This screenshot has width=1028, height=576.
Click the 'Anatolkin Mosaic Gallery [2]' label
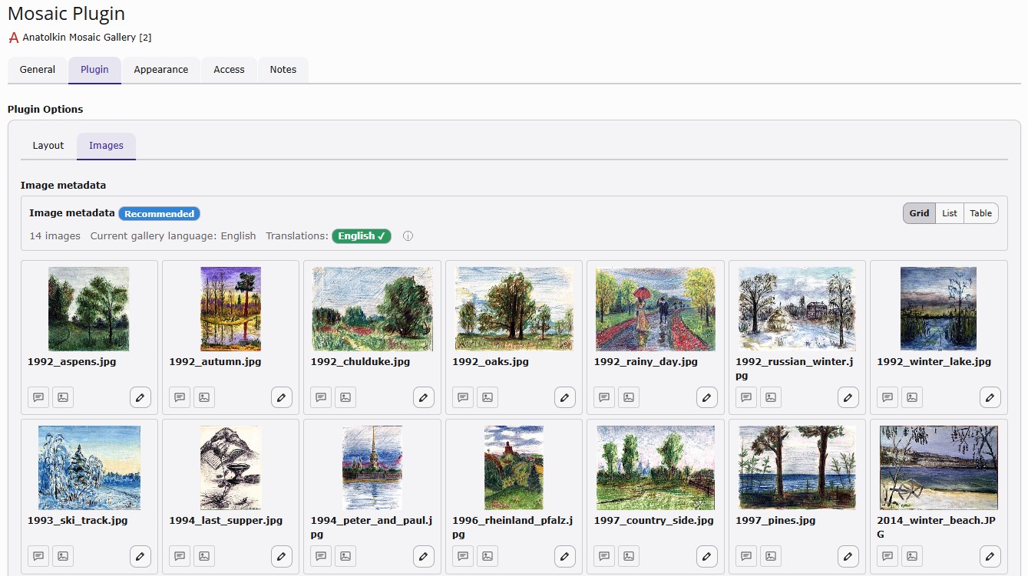87,37
